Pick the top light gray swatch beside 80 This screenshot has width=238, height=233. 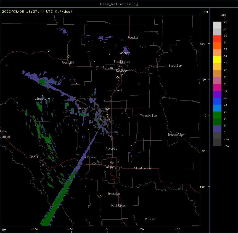coord(217,25)
